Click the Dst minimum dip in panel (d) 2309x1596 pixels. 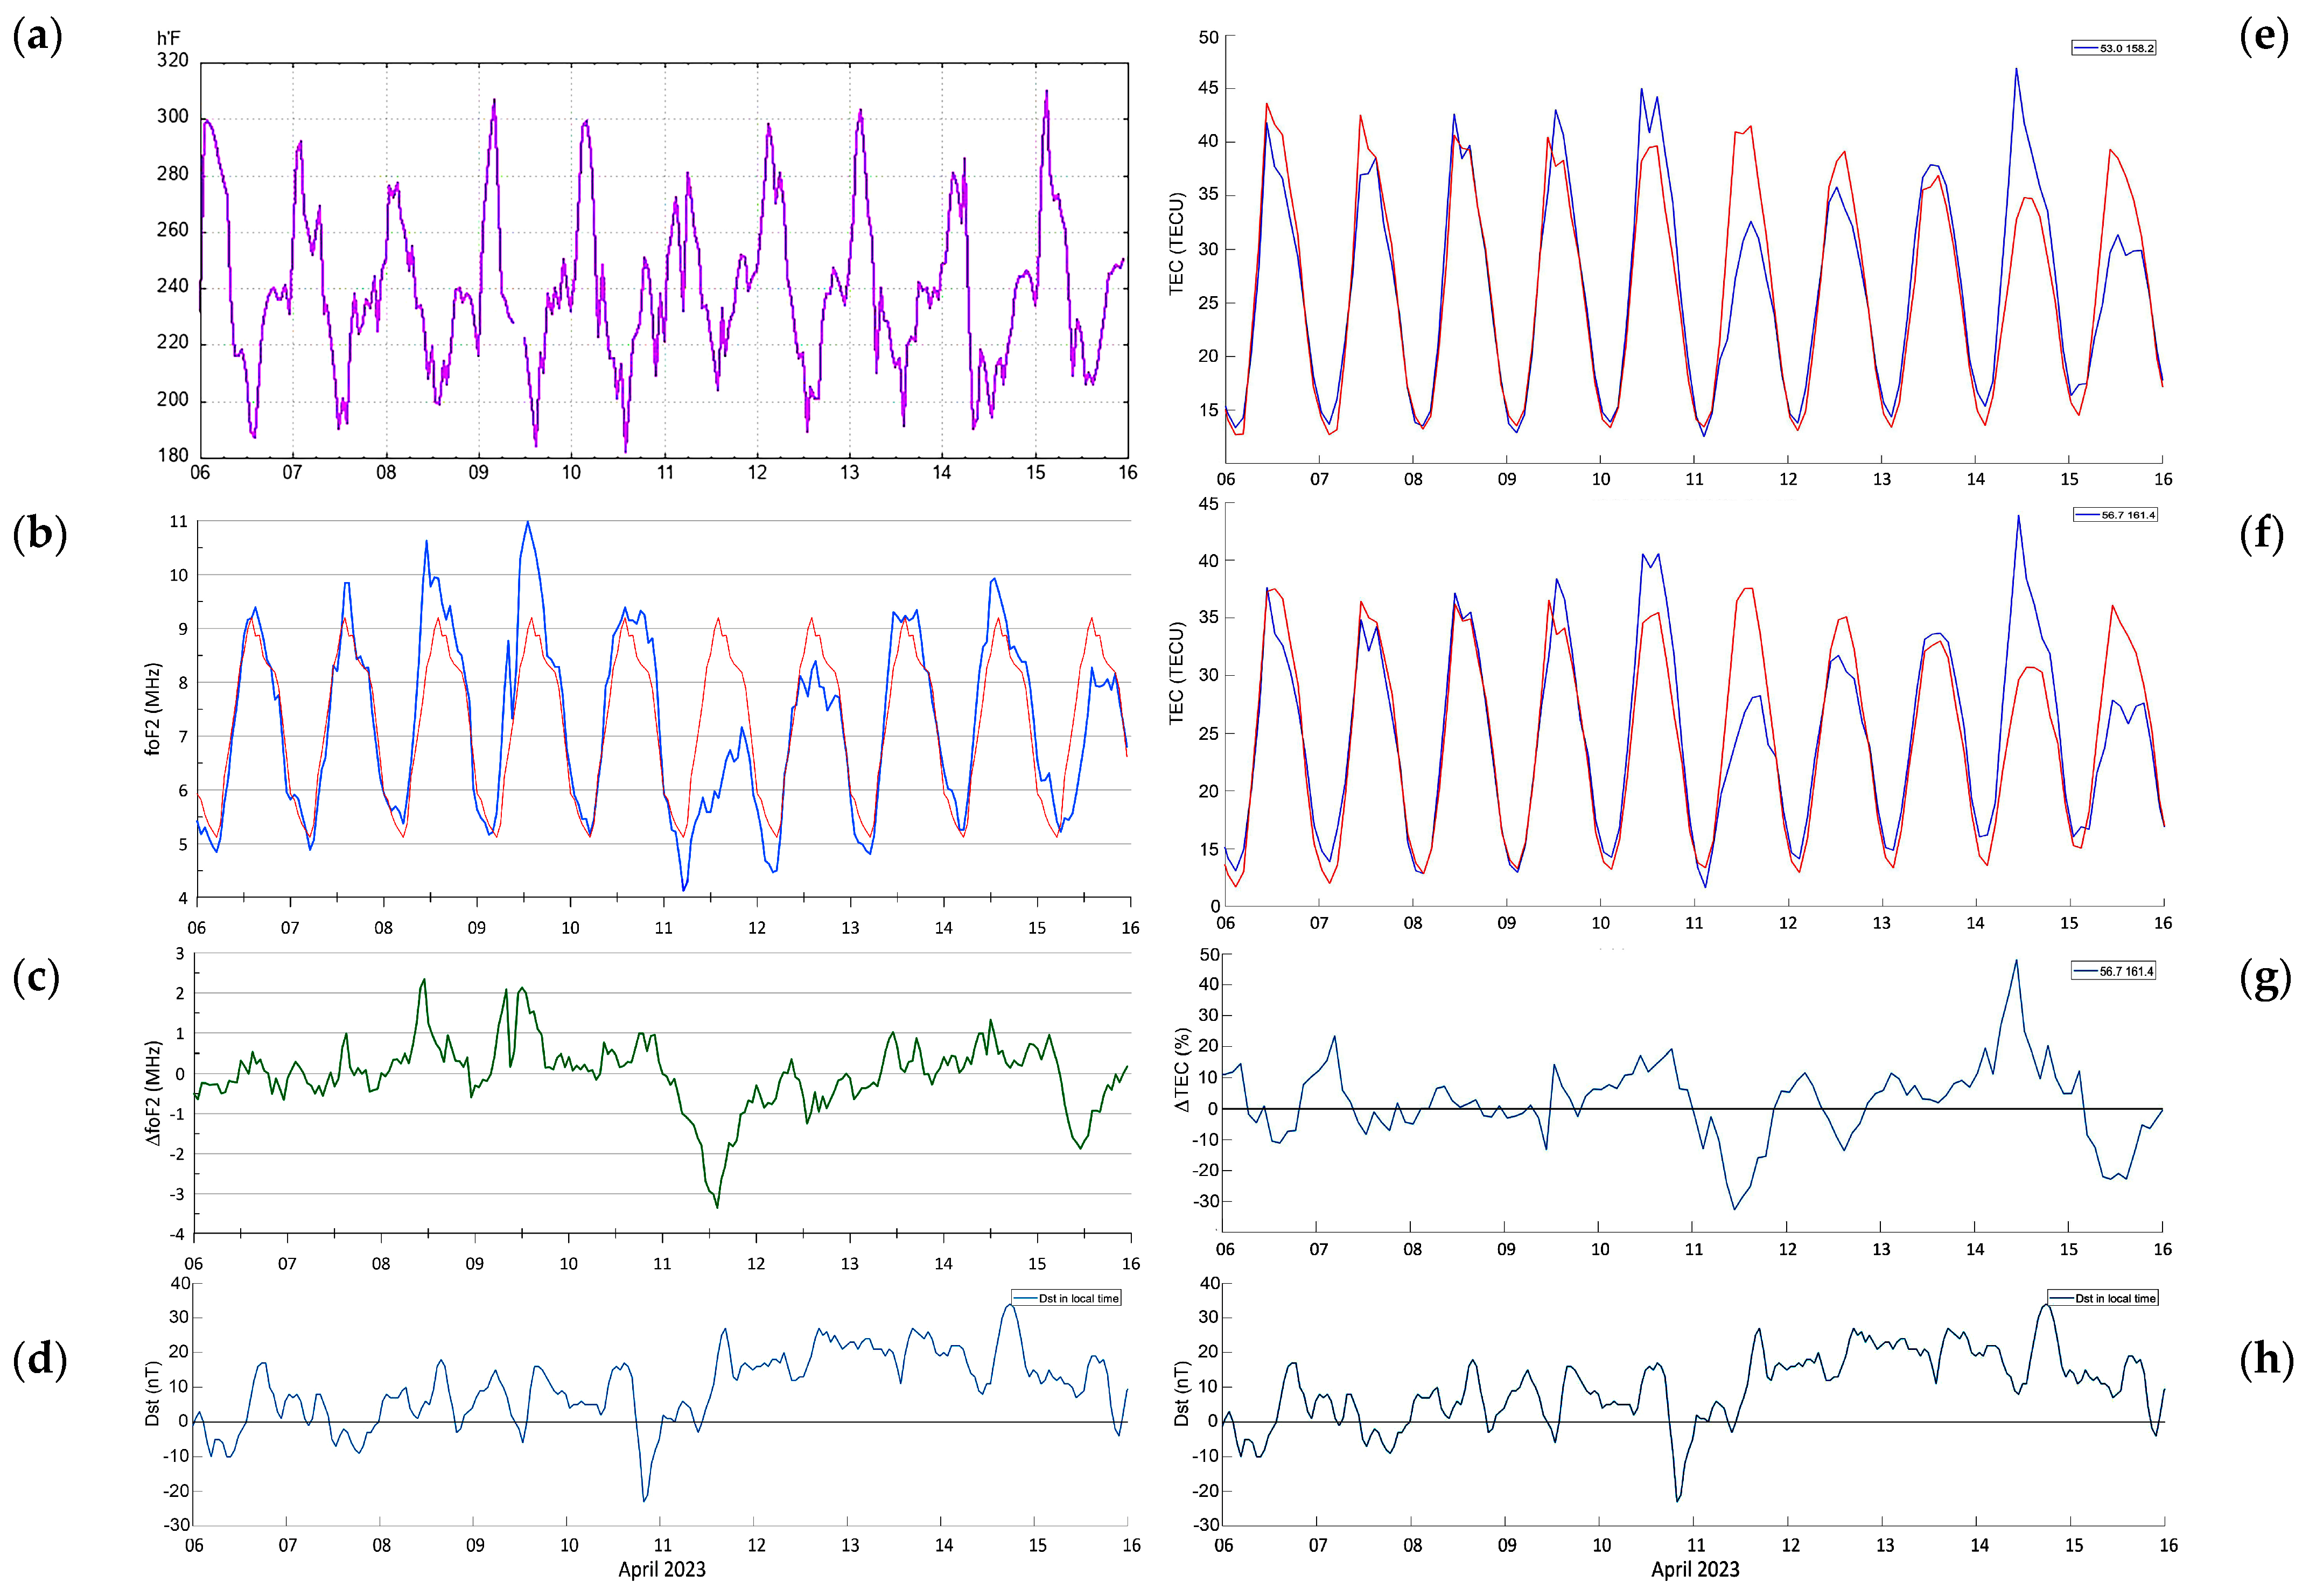644,1500
